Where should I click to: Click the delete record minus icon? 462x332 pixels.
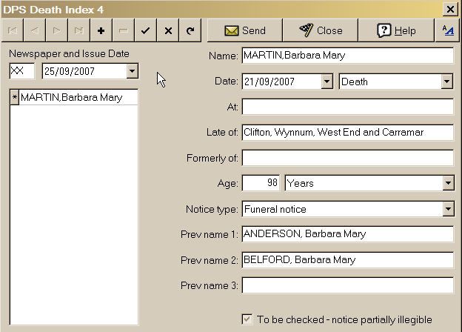[124, 30]
